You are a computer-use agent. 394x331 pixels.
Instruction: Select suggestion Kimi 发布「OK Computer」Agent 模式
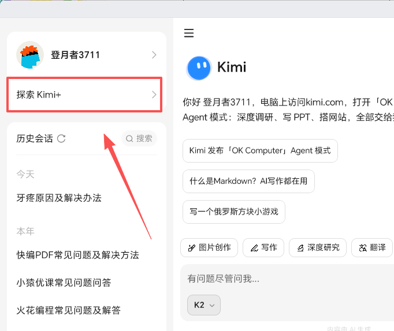(x=260, y=151)
